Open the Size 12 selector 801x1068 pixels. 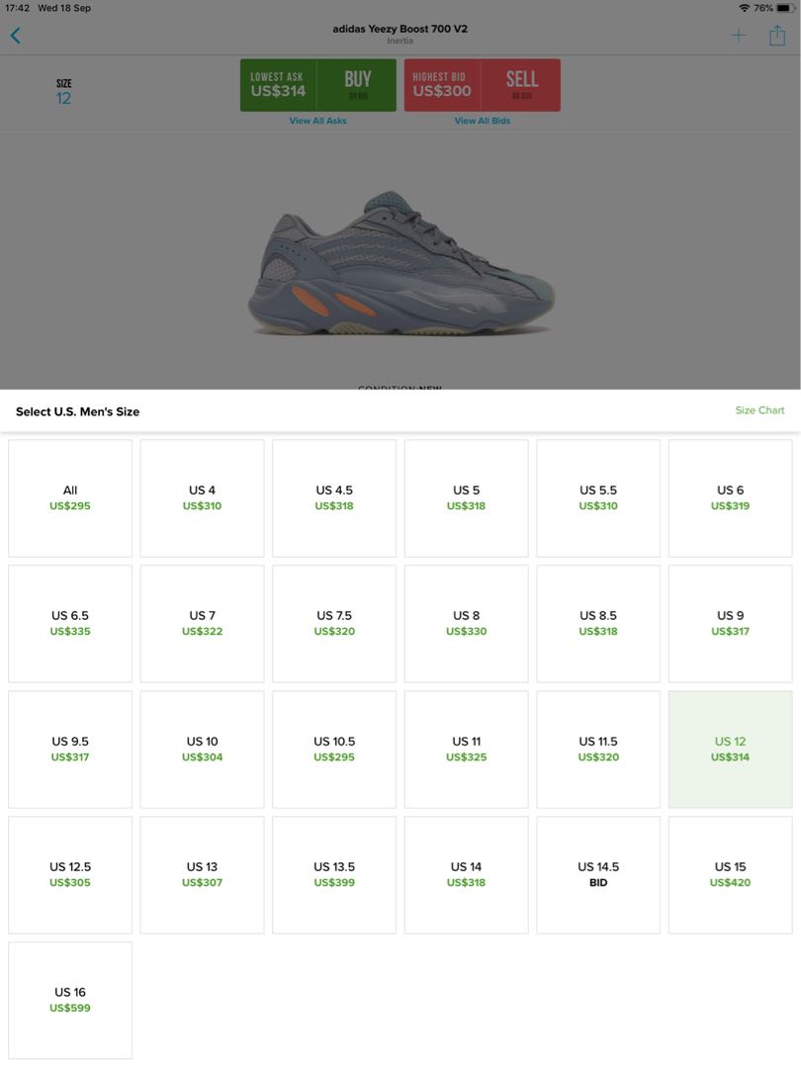click(x=63, y=92)
